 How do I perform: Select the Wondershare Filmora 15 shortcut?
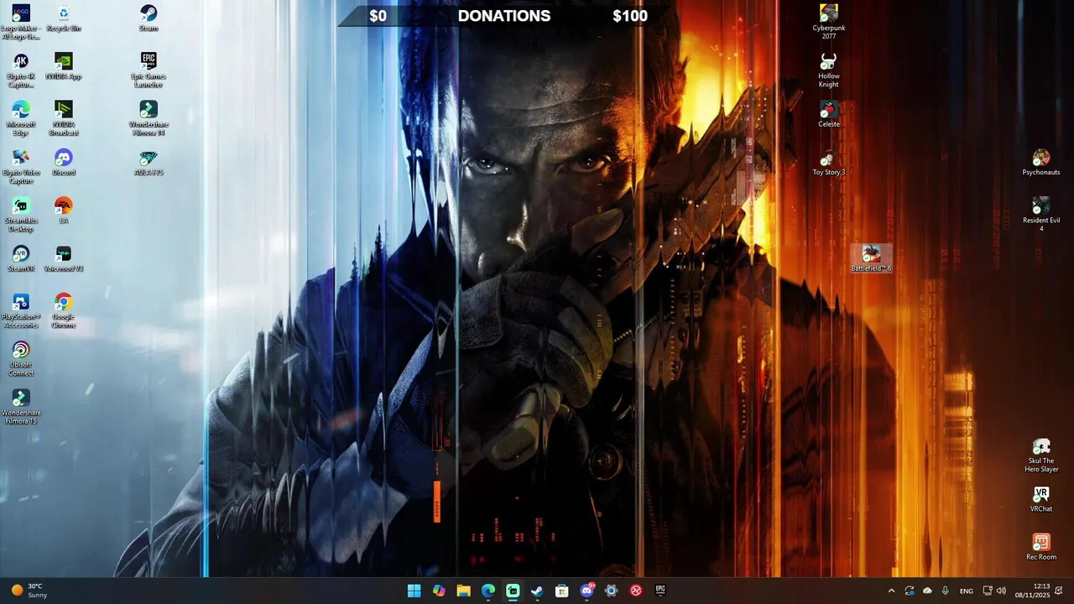pos(21,405)
